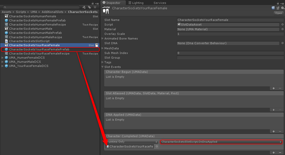Click plus to add Character Begun event
This screenshot has width=285, height=155.
pos(274,88)
